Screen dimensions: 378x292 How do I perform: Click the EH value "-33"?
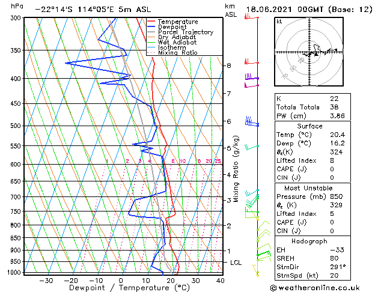click(x=337, y=250)
